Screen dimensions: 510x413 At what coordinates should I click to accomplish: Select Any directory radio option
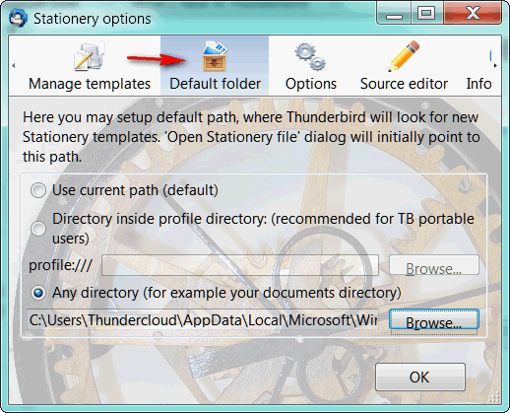38,293
